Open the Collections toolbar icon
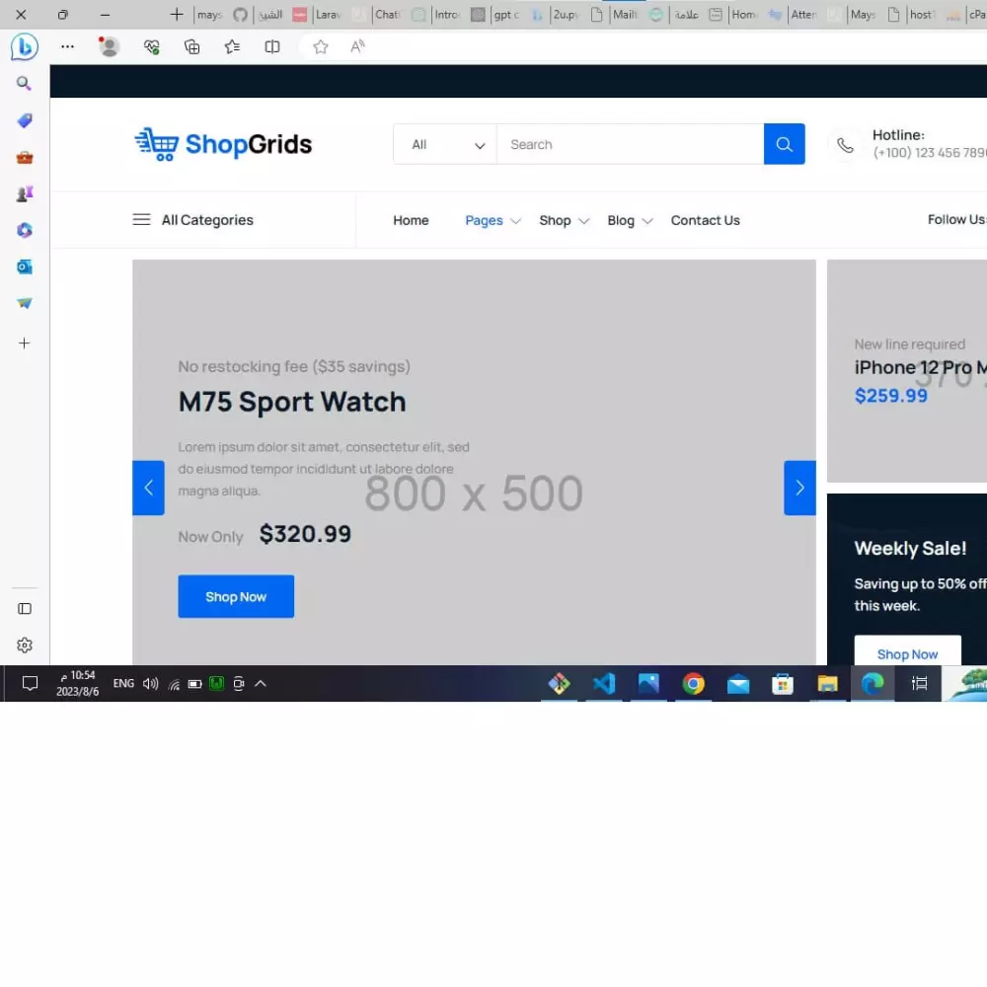987x987 pixels. [x=192, y=46]
